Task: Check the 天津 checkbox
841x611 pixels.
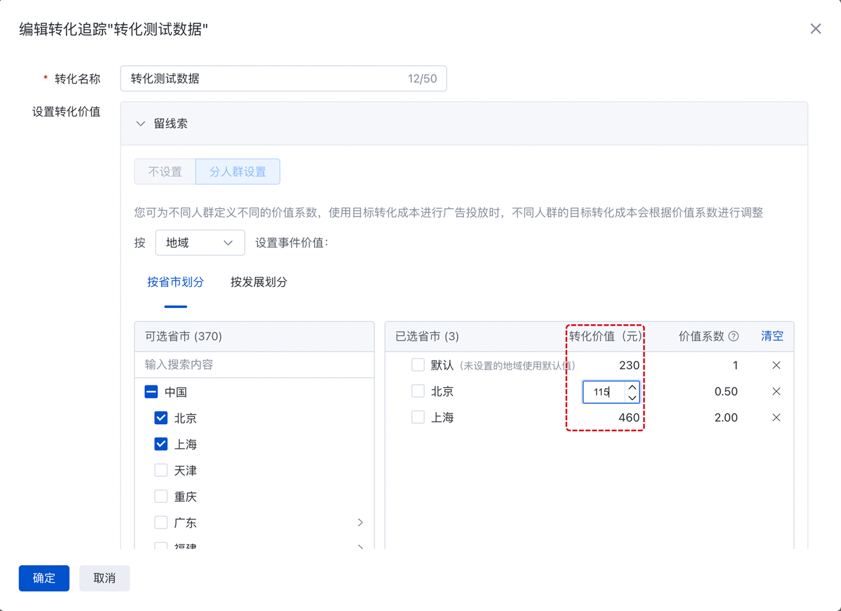Action: point(161,470)
